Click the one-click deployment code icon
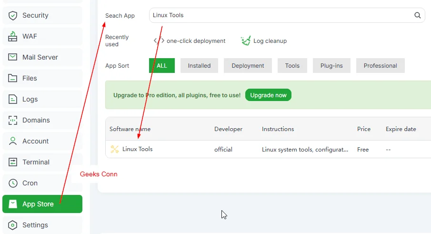Image resolution: width=431 pixels, height=234 pixels. click(x=159, y=41)
